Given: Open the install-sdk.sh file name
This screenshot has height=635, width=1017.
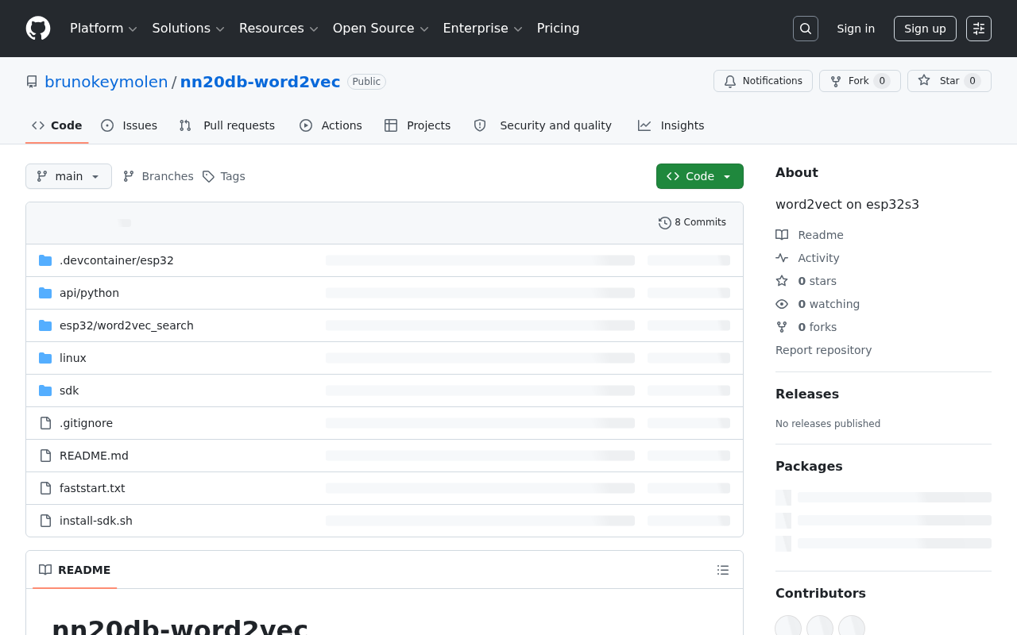Looking at the screenshot, I should (96, 521).
